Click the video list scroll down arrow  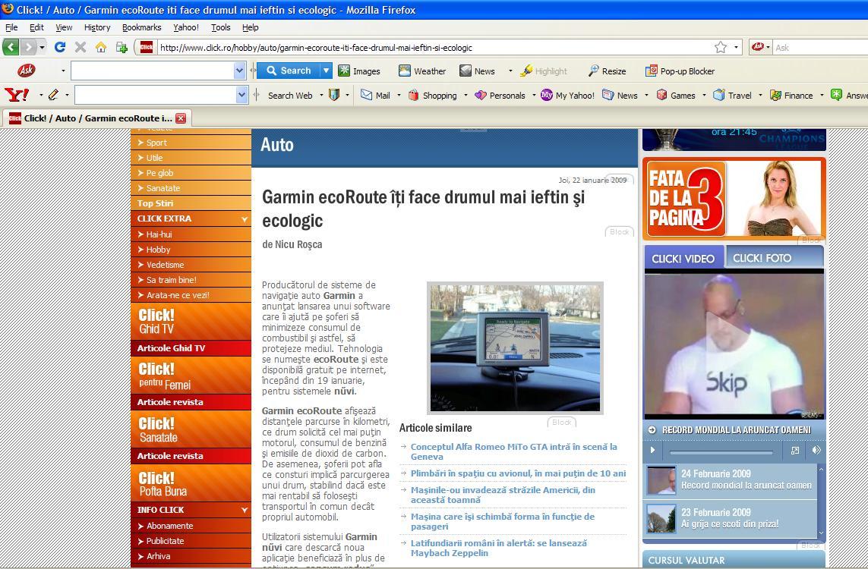coord(821,533)
